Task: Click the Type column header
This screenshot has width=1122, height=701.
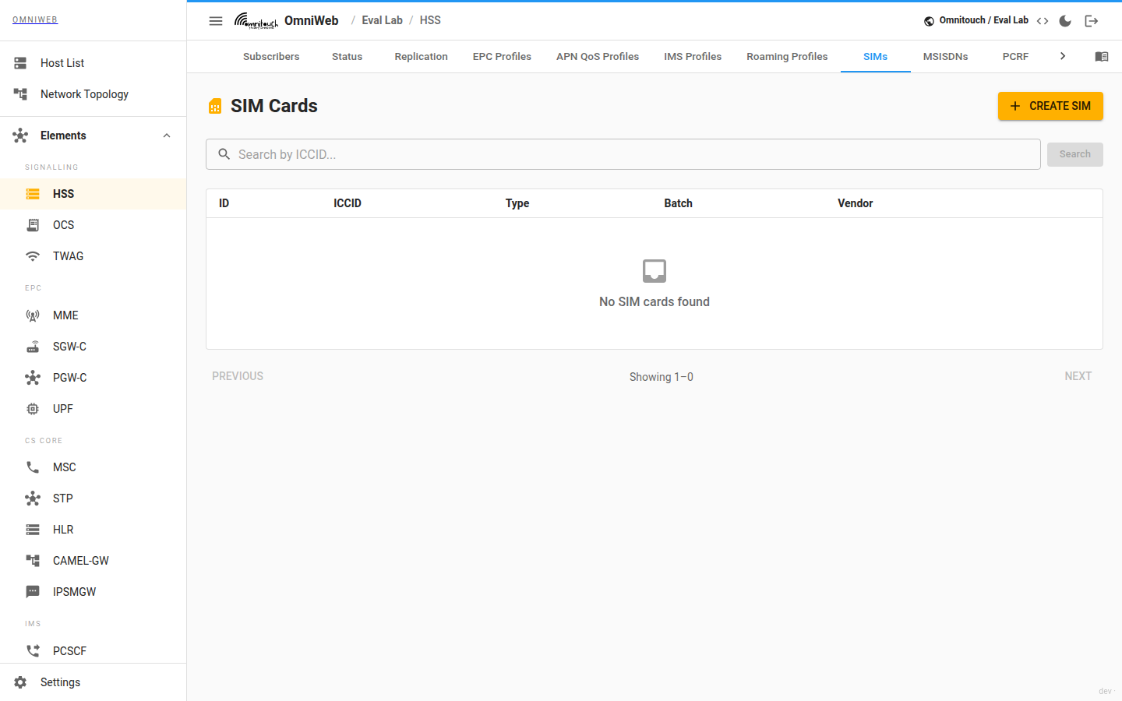Action: [x=517, y=203]
